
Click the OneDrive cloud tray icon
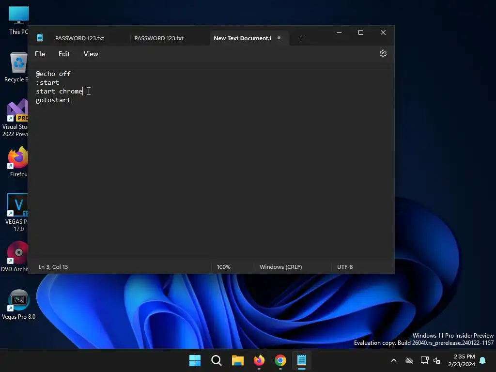point(409,360)
